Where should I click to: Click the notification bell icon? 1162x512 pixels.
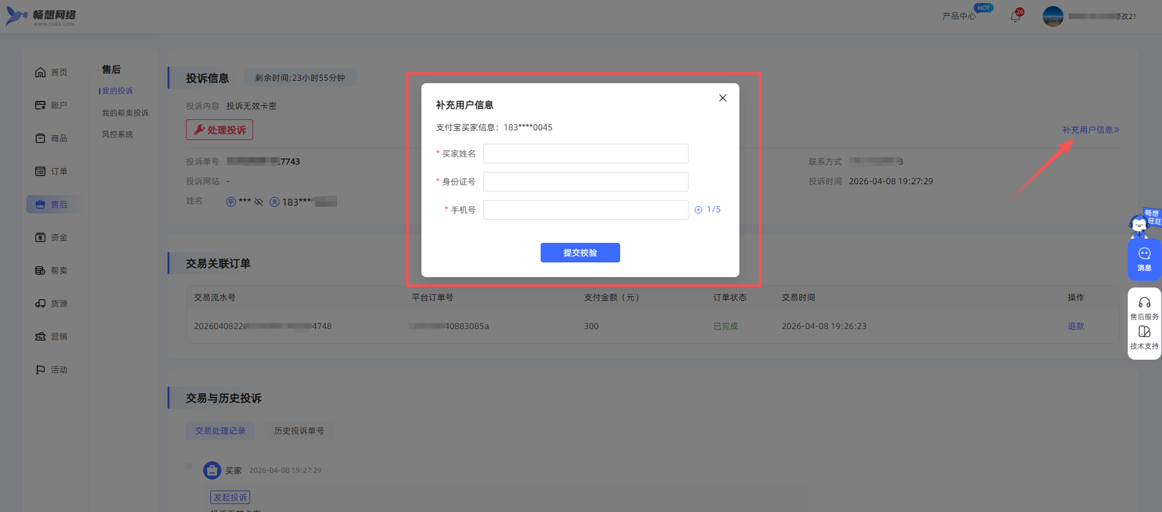[1015, 17]
